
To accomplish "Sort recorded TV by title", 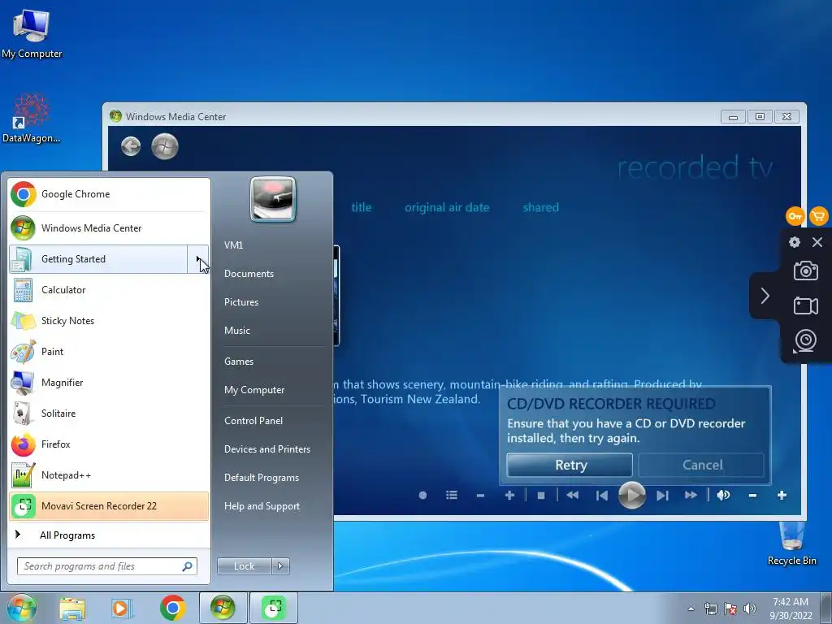I will click(x=362, y=207).
